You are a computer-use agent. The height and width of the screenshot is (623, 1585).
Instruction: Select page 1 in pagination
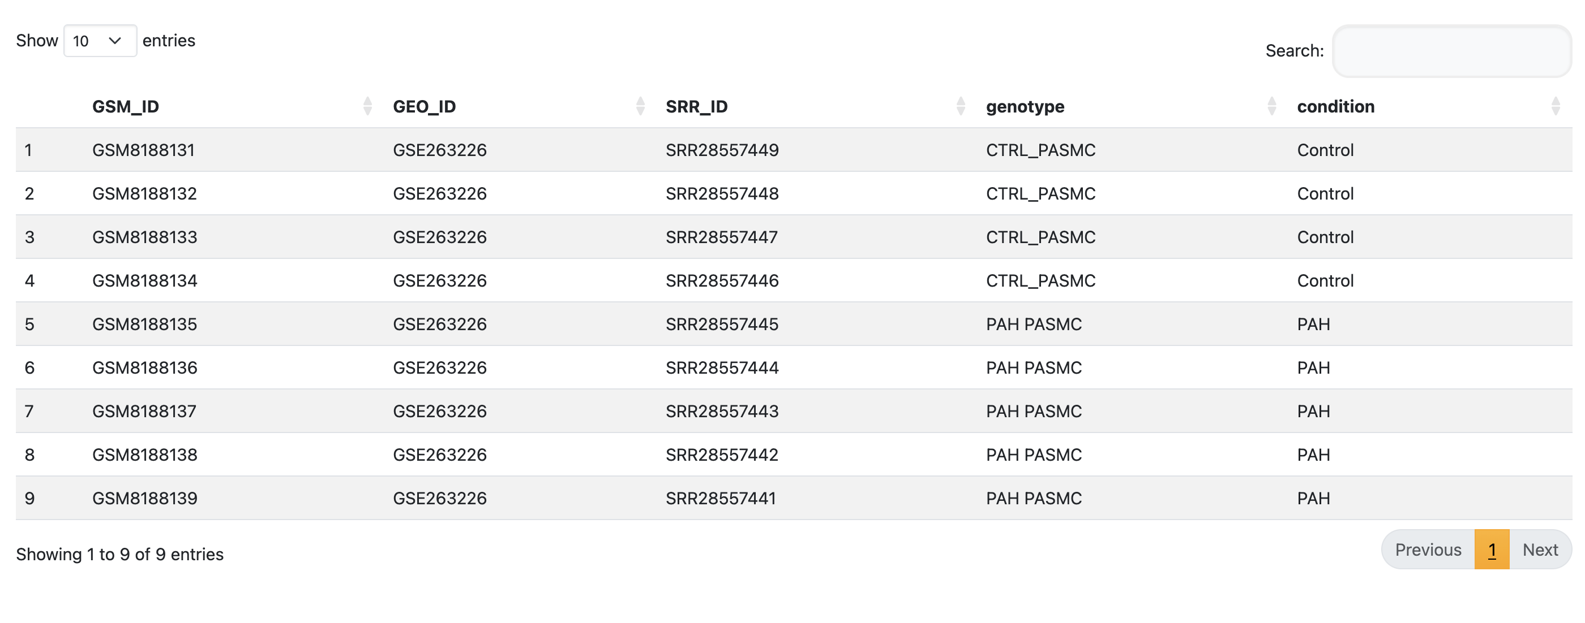coord(1492,550)
